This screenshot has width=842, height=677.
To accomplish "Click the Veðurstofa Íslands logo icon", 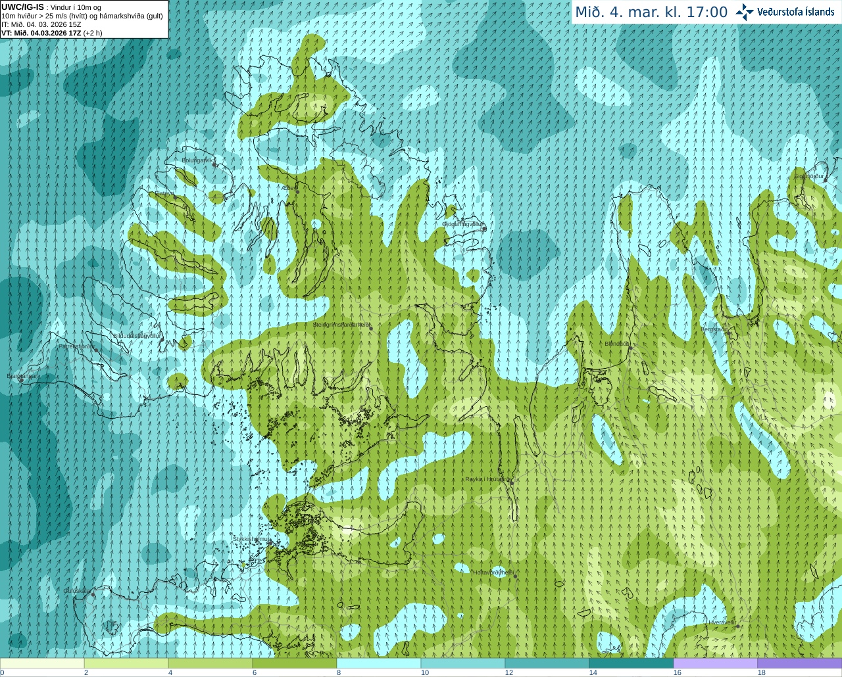I will pos(745,12).
